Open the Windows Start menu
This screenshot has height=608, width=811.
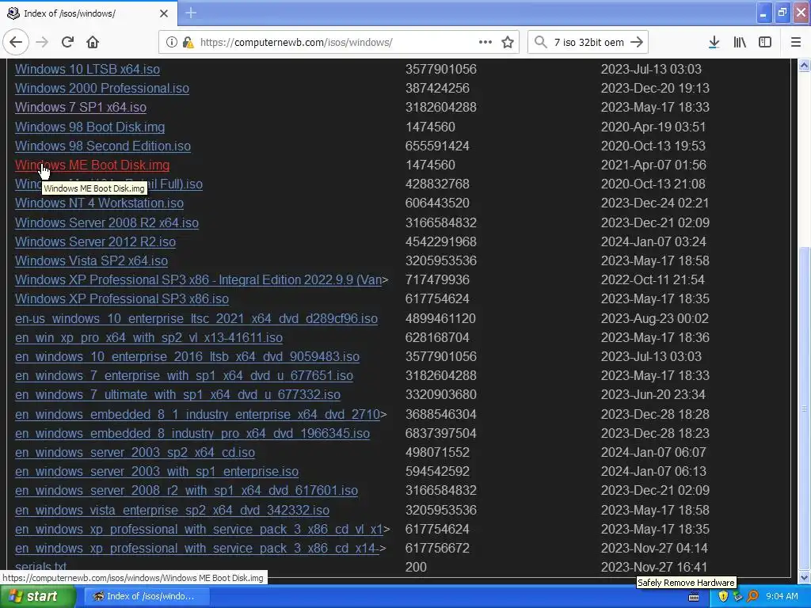click(38, 596)
